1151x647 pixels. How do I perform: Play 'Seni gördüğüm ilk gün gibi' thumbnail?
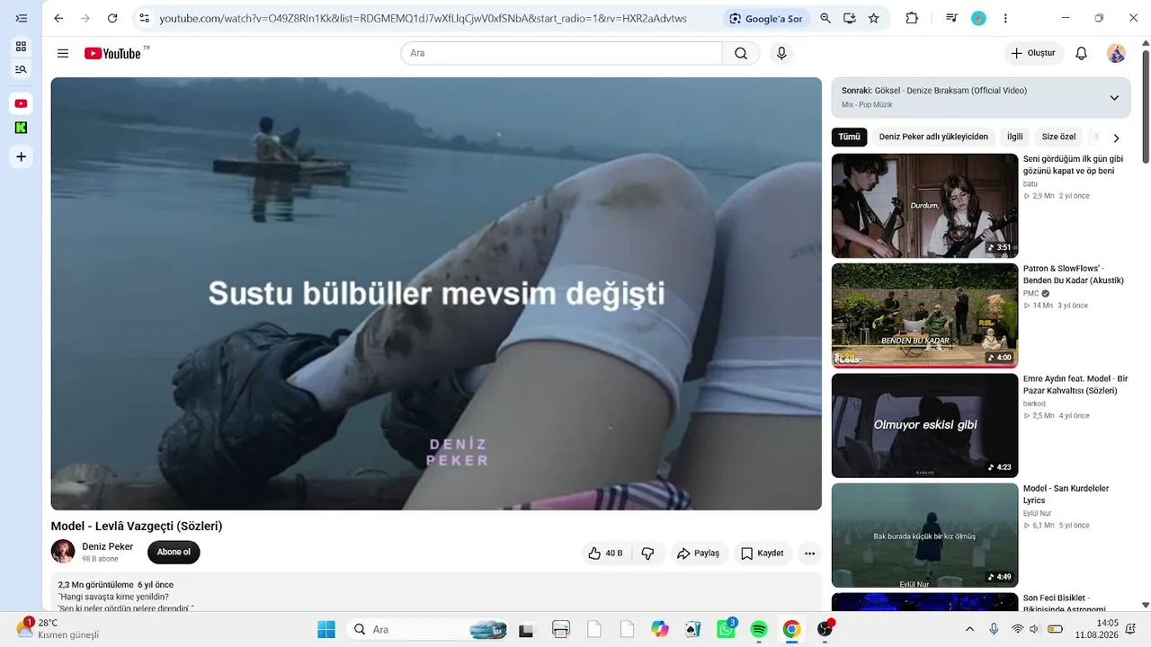pyautogui.click(x=924, y=206)
